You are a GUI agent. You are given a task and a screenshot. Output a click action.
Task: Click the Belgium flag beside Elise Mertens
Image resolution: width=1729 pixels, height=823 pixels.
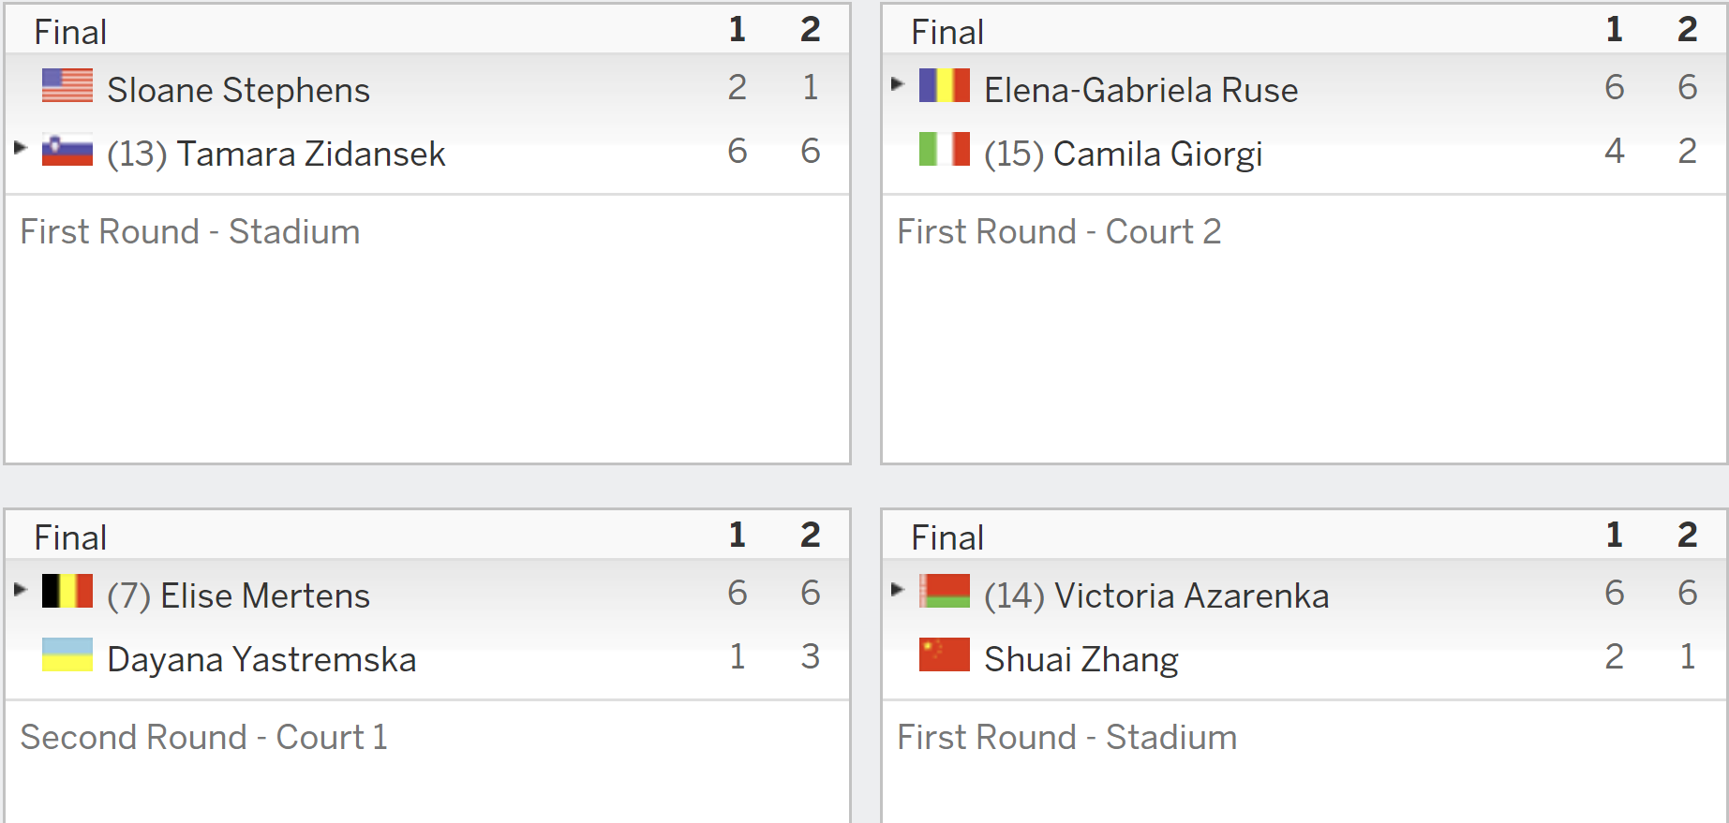tap(67, 591)
